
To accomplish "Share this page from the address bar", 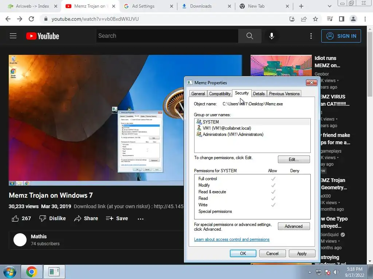I will tap(304, 19).
